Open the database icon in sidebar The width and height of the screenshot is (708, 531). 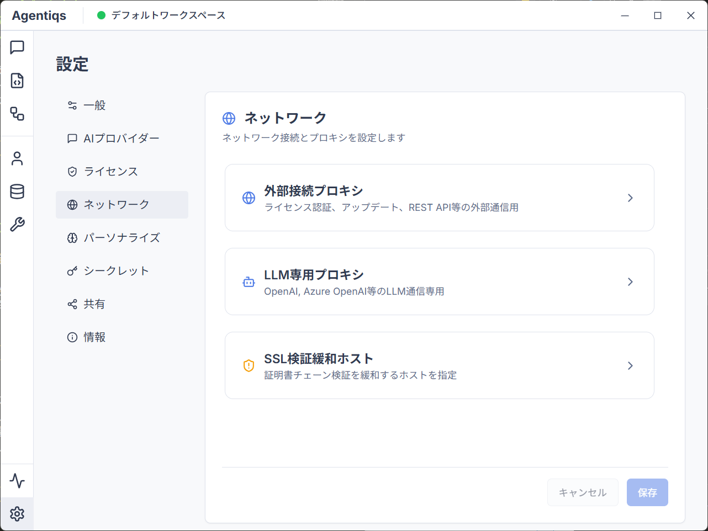(17, 192)
